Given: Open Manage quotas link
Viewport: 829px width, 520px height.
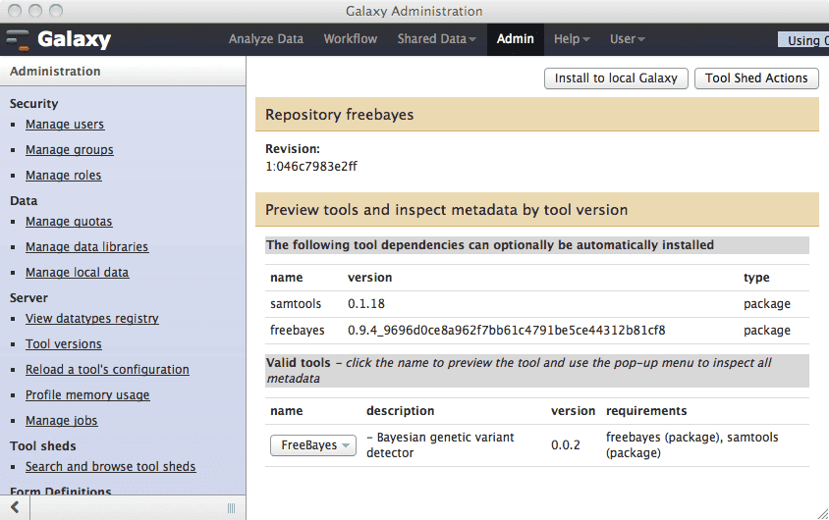Looking at the screenshot, I should tap(69, 222).
